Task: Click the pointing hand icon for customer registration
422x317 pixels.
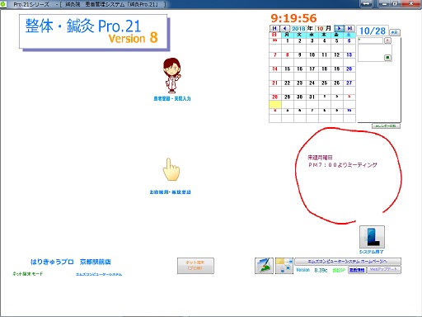Action: (171, 169)
